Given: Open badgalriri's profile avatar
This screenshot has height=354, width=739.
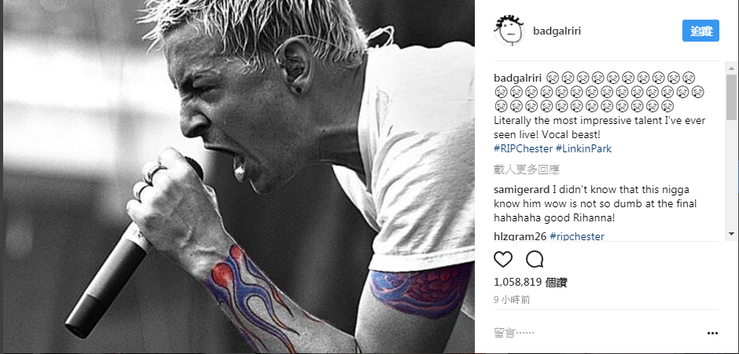Looking at the screenshot, I should 509,31.
